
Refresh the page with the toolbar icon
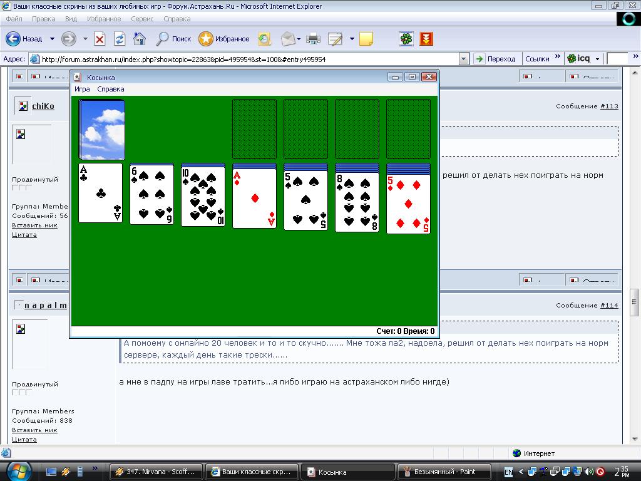coord(119,39)
